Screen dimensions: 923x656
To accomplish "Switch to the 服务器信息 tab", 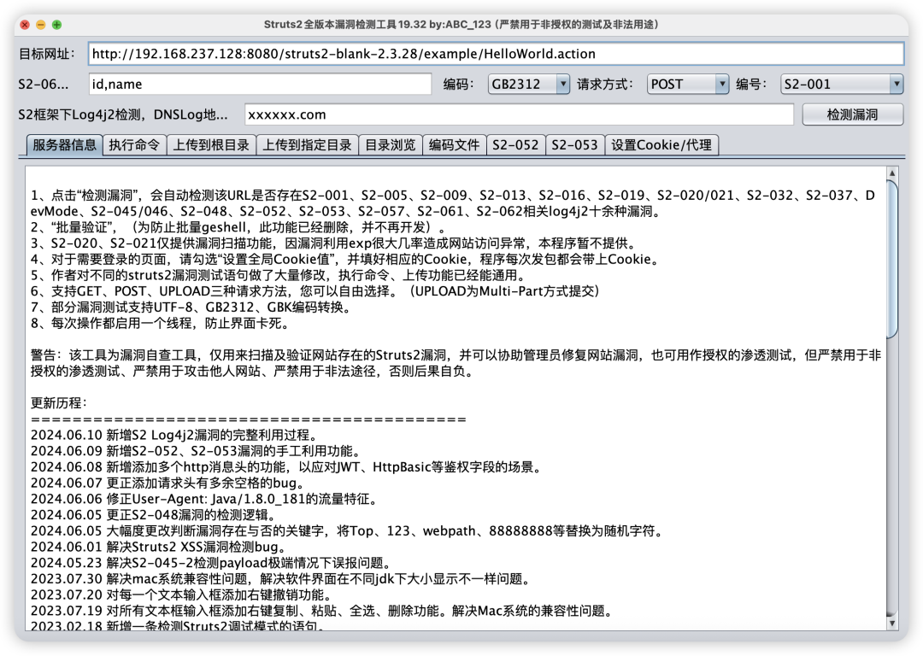I will tap(64, 144).
